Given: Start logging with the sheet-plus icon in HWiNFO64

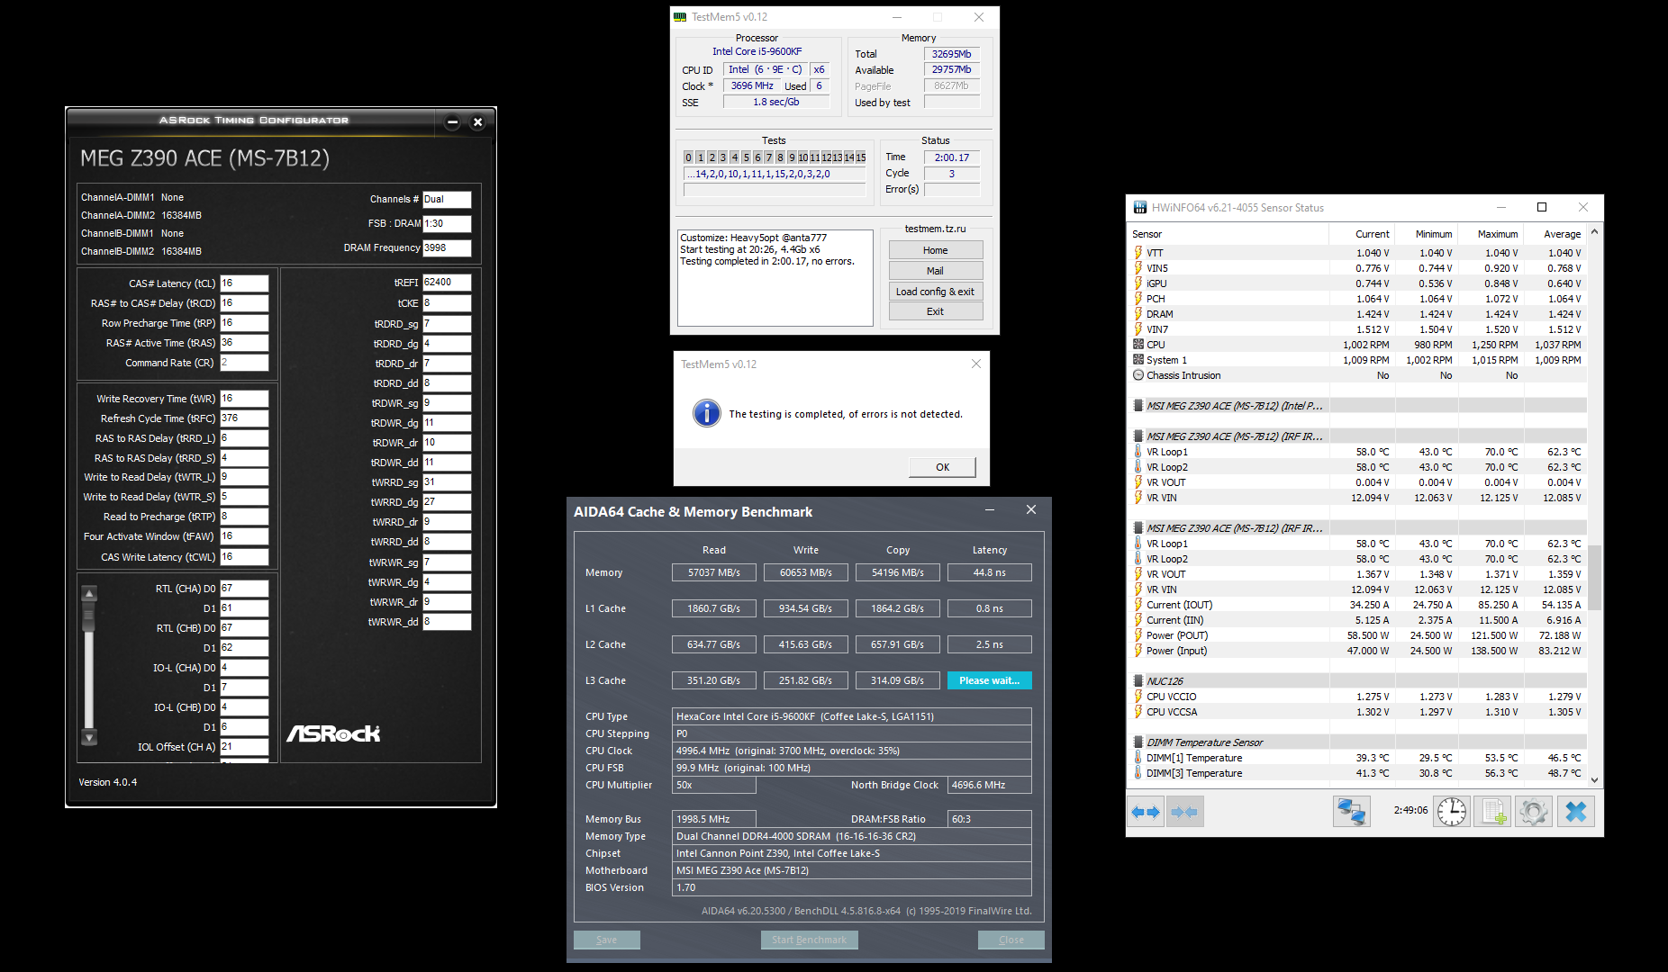Looking at the screenshot, I should point(1492,811).
